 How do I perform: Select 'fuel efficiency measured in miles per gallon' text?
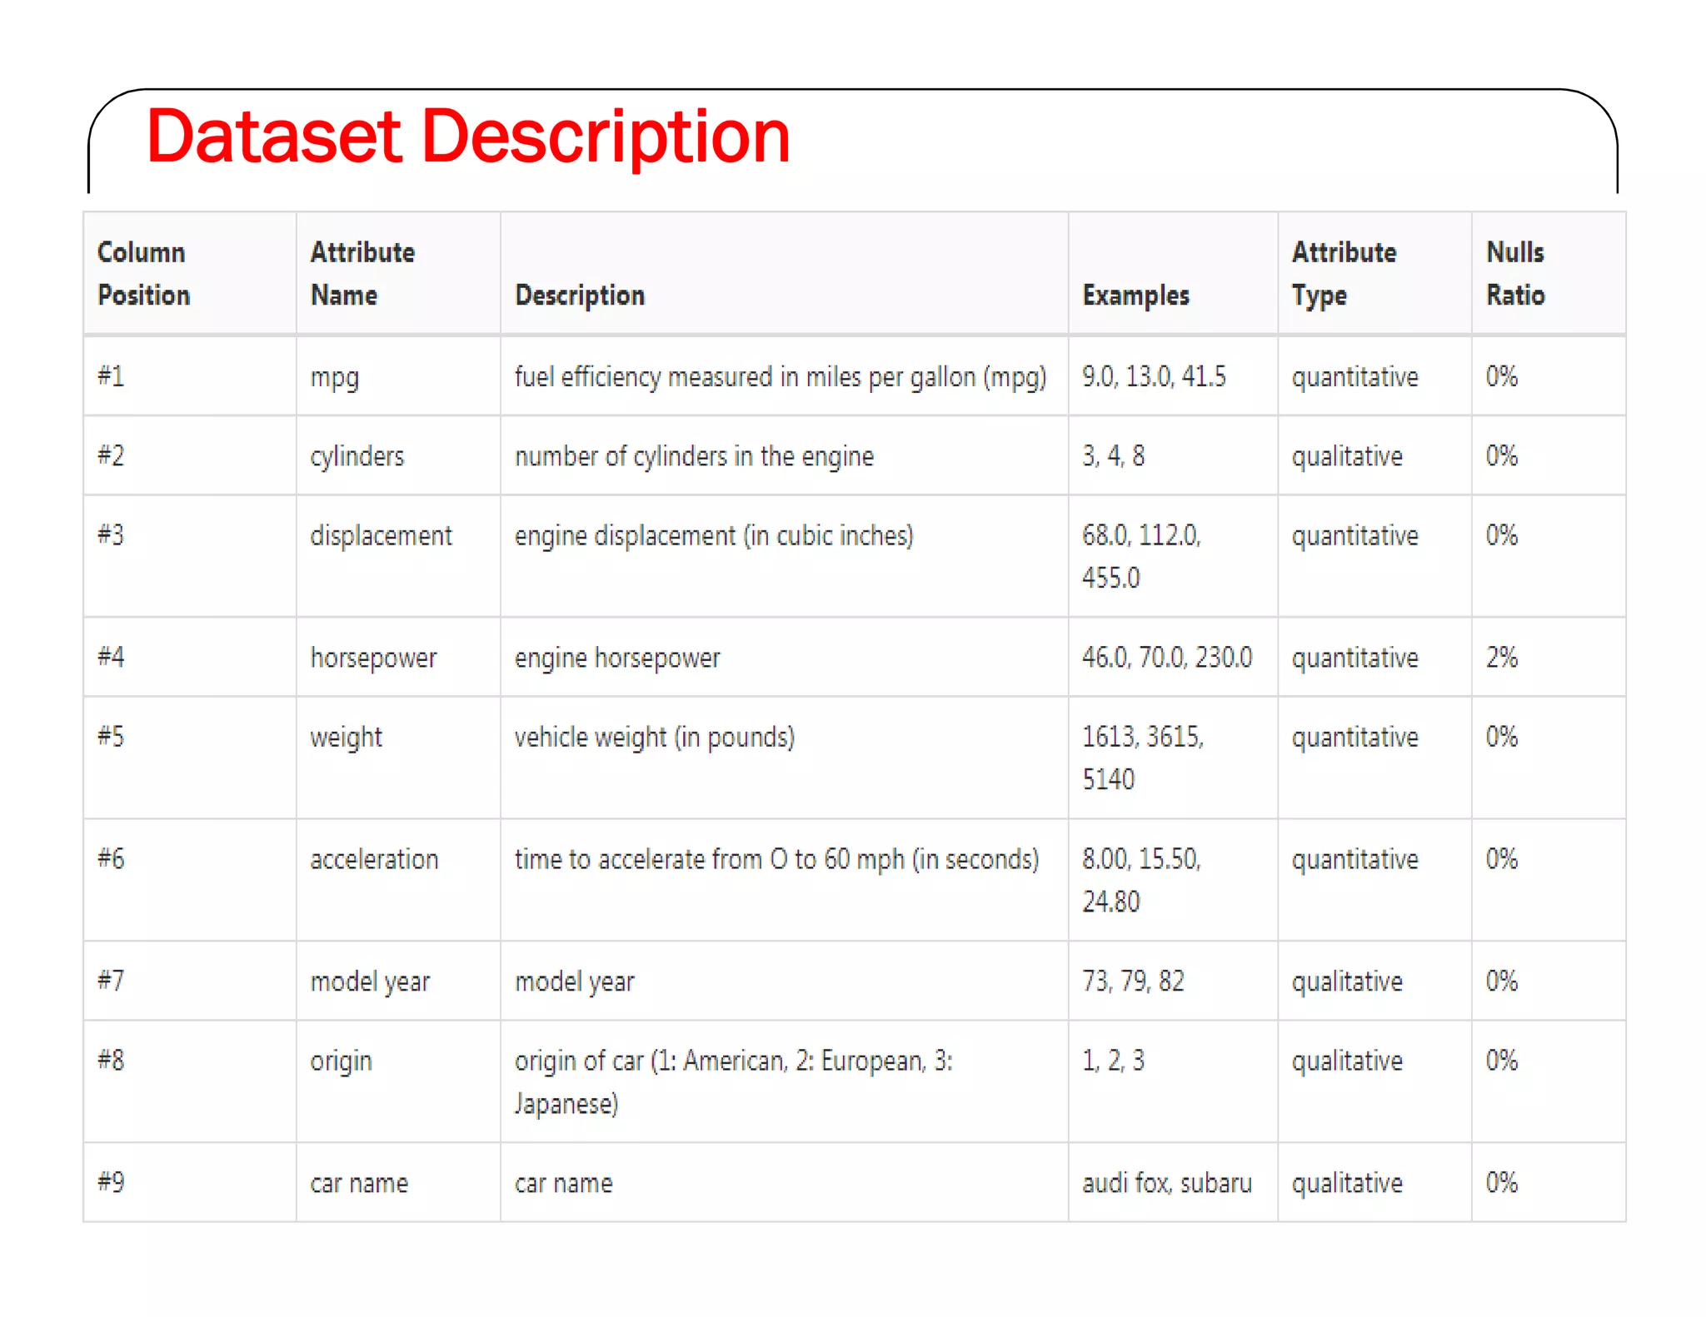tap(745, 377)
